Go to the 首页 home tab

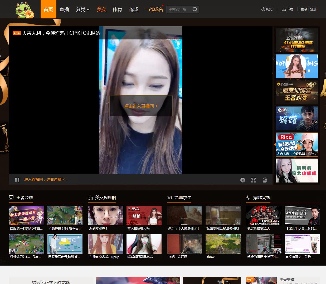pos(48,9)
